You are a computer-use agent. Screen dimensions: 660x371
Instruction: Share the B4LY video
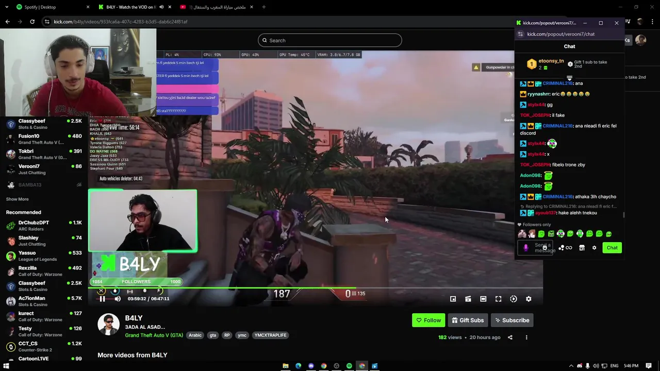[510, 338]
